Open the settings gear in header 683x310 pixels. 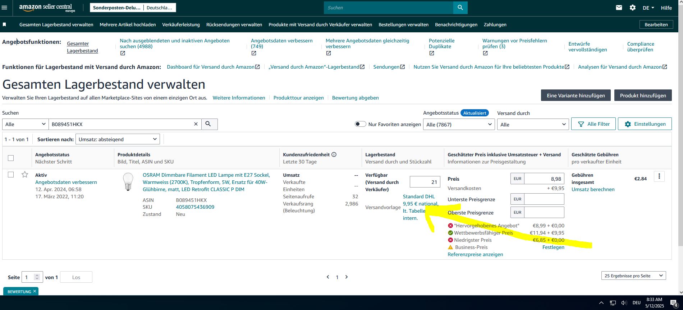click(x=633, y=8)
